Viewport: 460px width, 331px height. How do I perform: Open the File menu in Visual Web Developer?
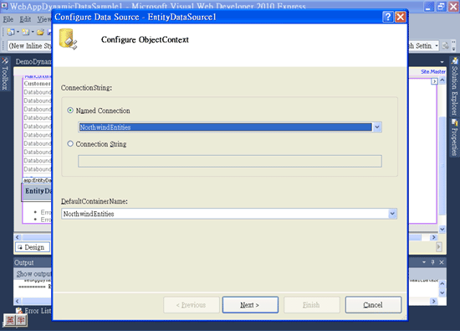click(8, 19)
